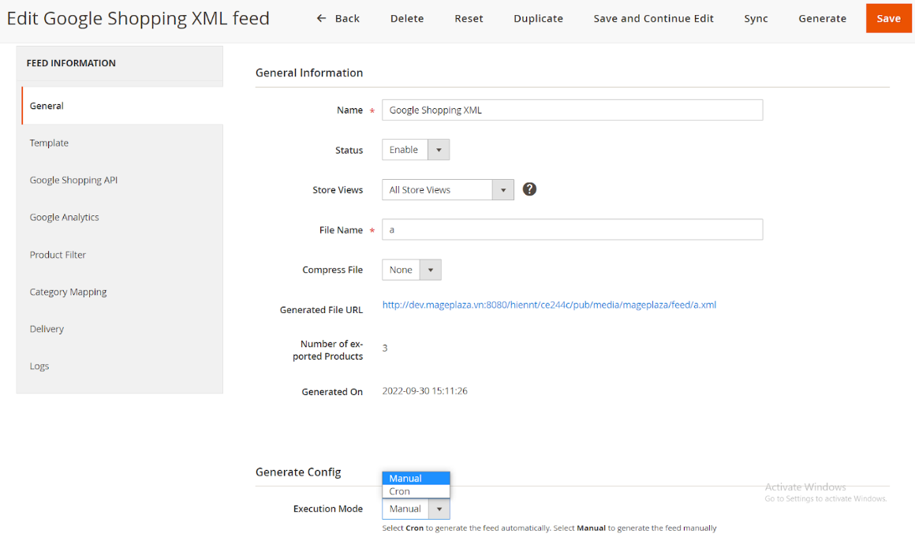The image size is (915, 541).
Task: Click the Delete button in header
Action: [406, 18]
